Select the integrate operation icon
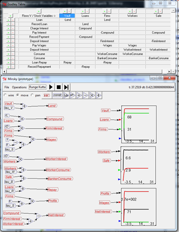This screenshot has width=179, height=232. coord(66,95)
